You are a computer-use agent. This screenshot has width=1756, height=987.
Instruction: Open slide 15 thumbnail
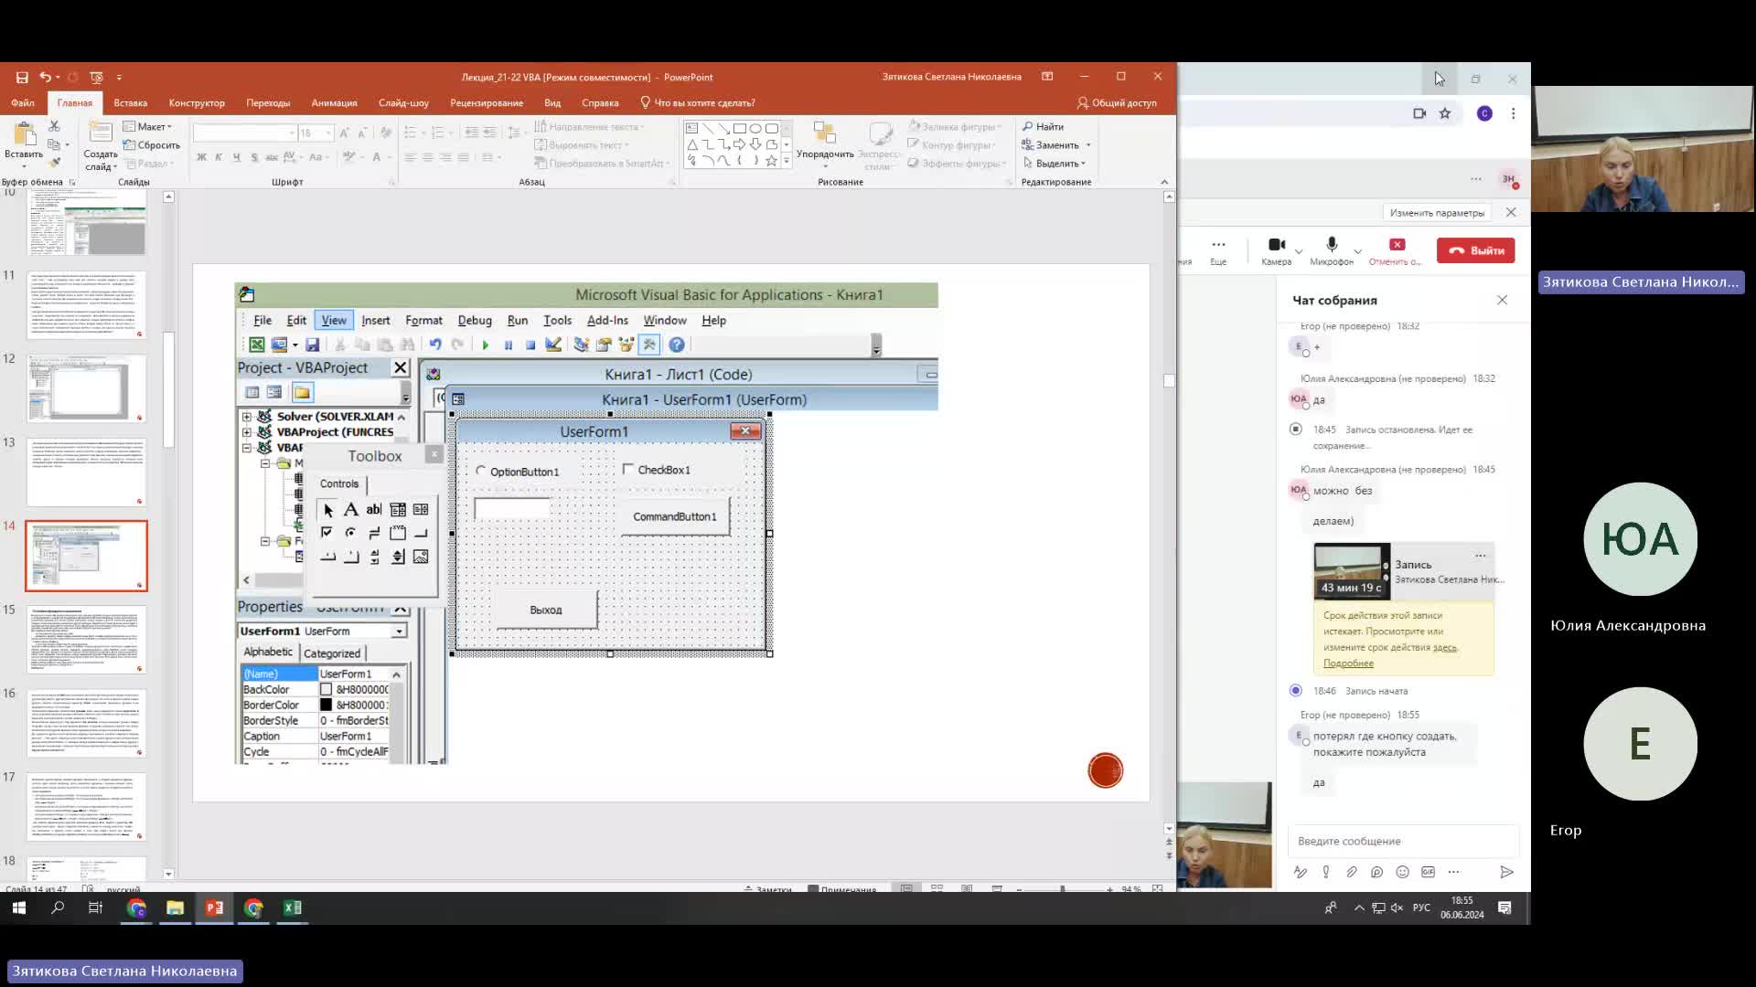click(87, 640)
